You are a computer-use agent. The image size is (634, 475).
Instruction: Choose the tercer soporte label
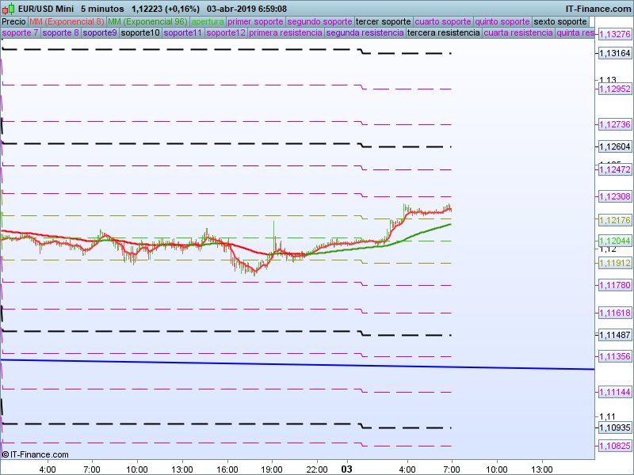click(384, 21)
